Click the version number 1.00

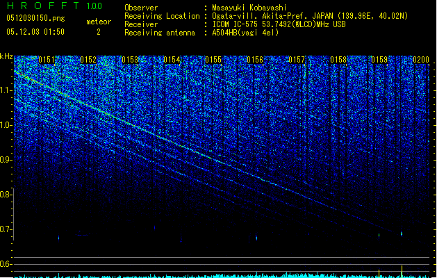click(x=94, y=6)
